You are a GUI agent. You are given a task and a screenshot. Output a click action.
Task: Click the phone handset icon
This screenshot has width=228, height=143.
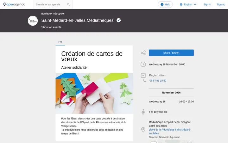point(144,81)
